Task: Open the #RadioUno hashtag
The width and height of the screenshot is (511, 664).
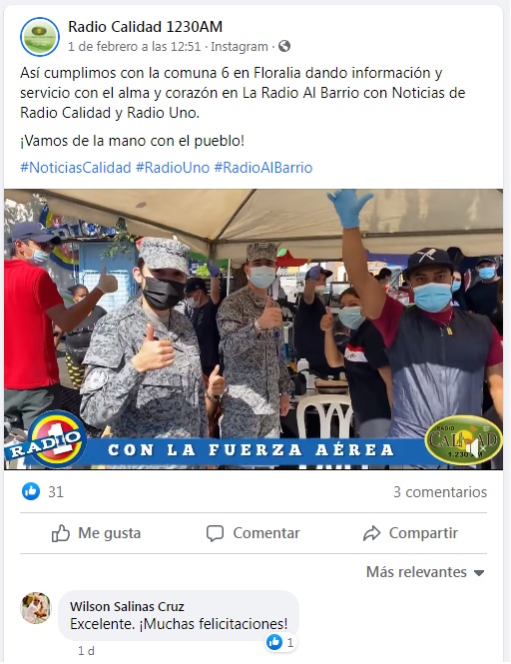Action: click(x=173, y=168)
